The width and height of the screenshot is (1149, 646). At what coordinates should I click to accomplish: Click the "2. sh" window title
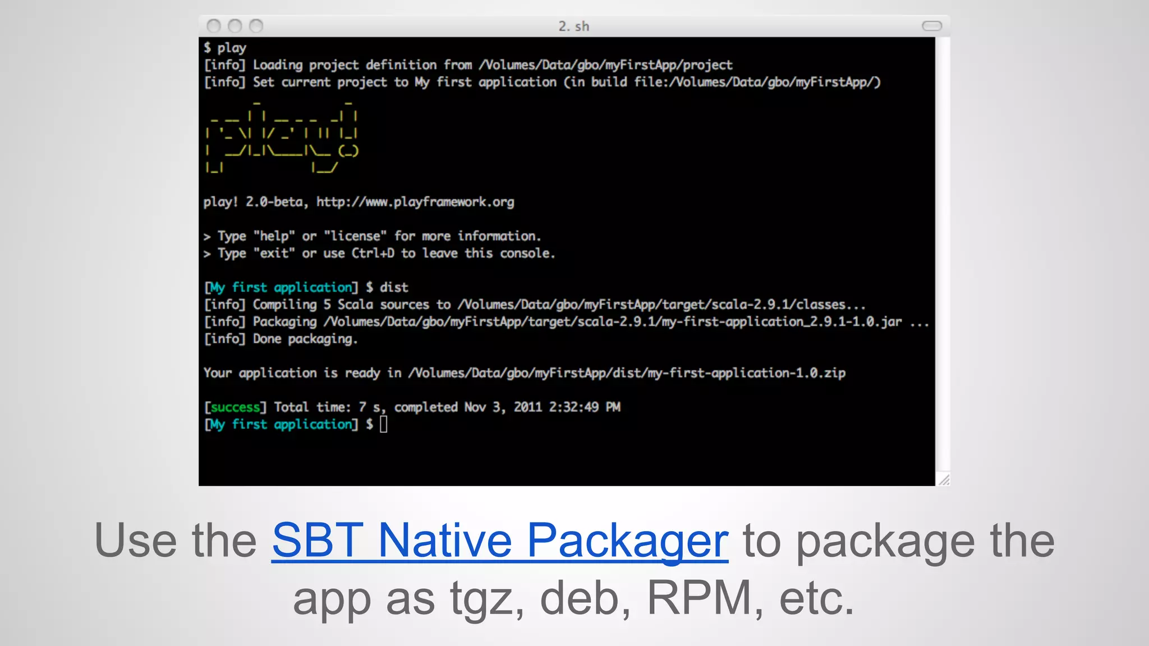(x=573, y=26)
